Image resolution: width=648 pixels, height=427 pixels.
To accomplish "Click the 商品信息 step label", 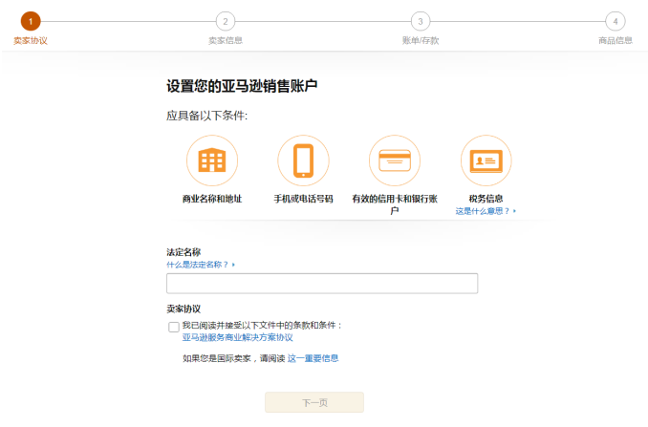I will [616, 40].
